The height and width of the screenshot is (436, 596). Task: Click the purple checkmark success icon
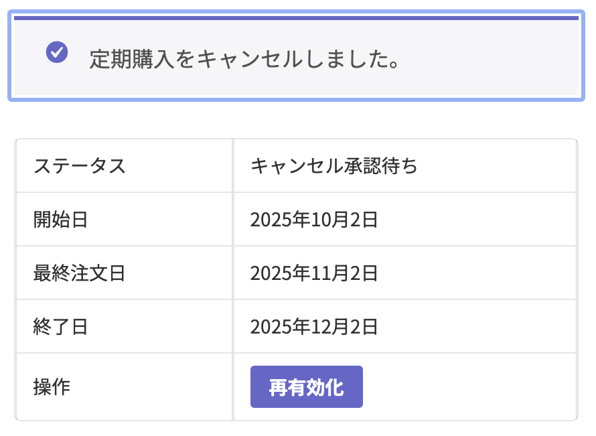[x=56, y=52]
